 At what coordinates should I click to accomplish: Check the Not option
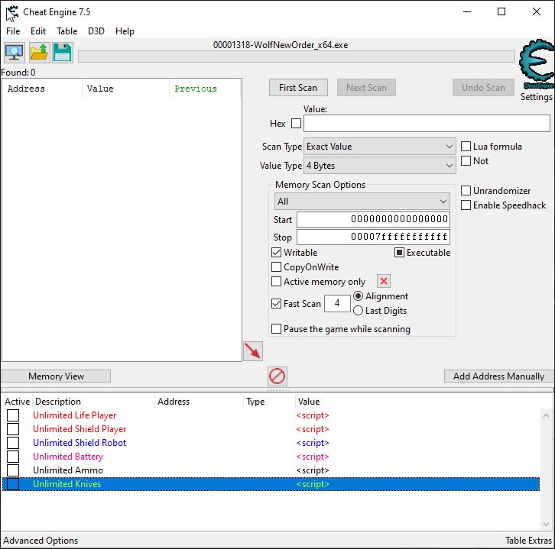466,161
